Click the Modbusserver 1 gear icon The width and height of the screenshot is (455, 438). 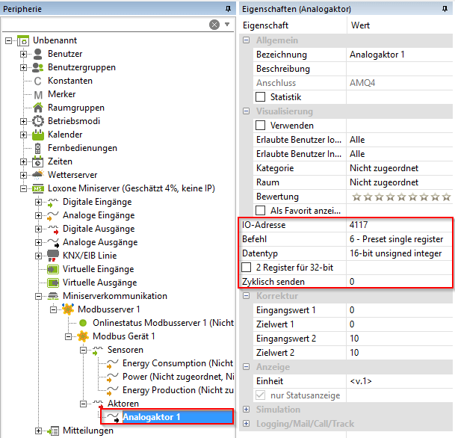tap(69, 309)
